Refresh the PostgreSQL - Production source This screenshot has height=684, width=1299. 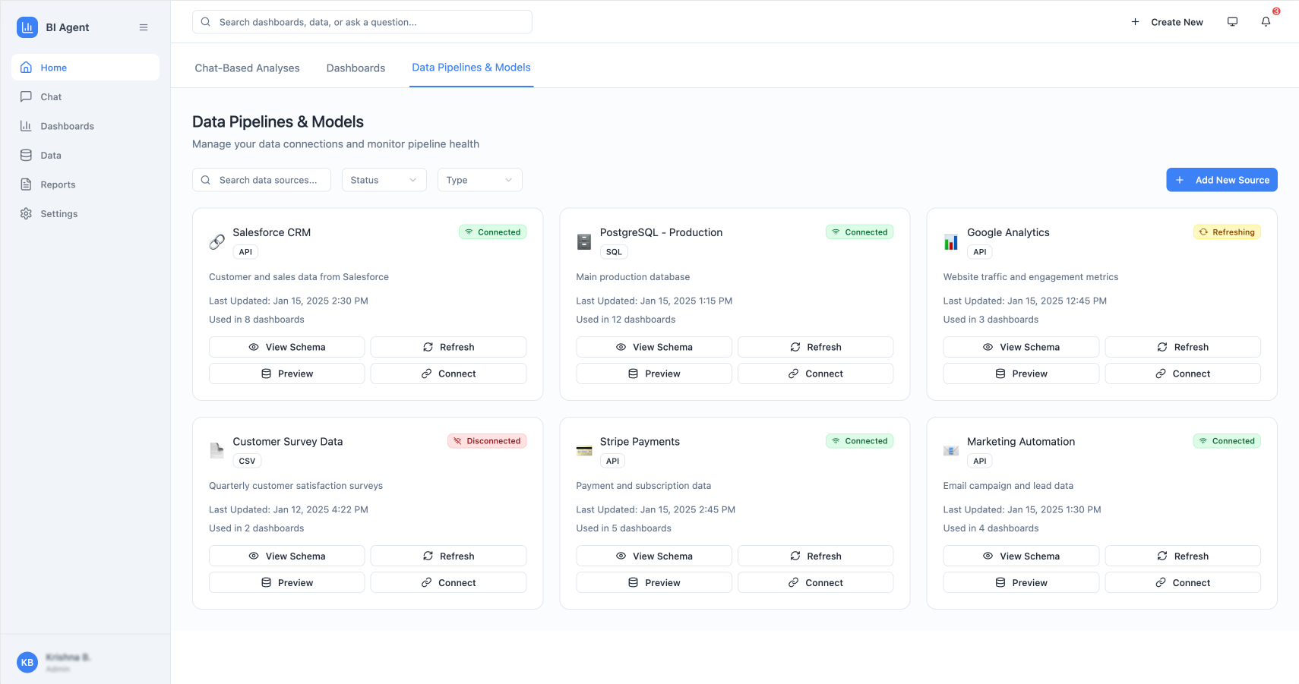pos(815,347)
